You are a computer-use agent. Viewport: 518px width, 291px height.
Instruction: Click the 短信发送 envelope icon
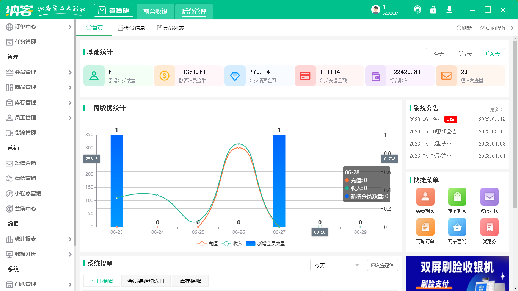489,197
